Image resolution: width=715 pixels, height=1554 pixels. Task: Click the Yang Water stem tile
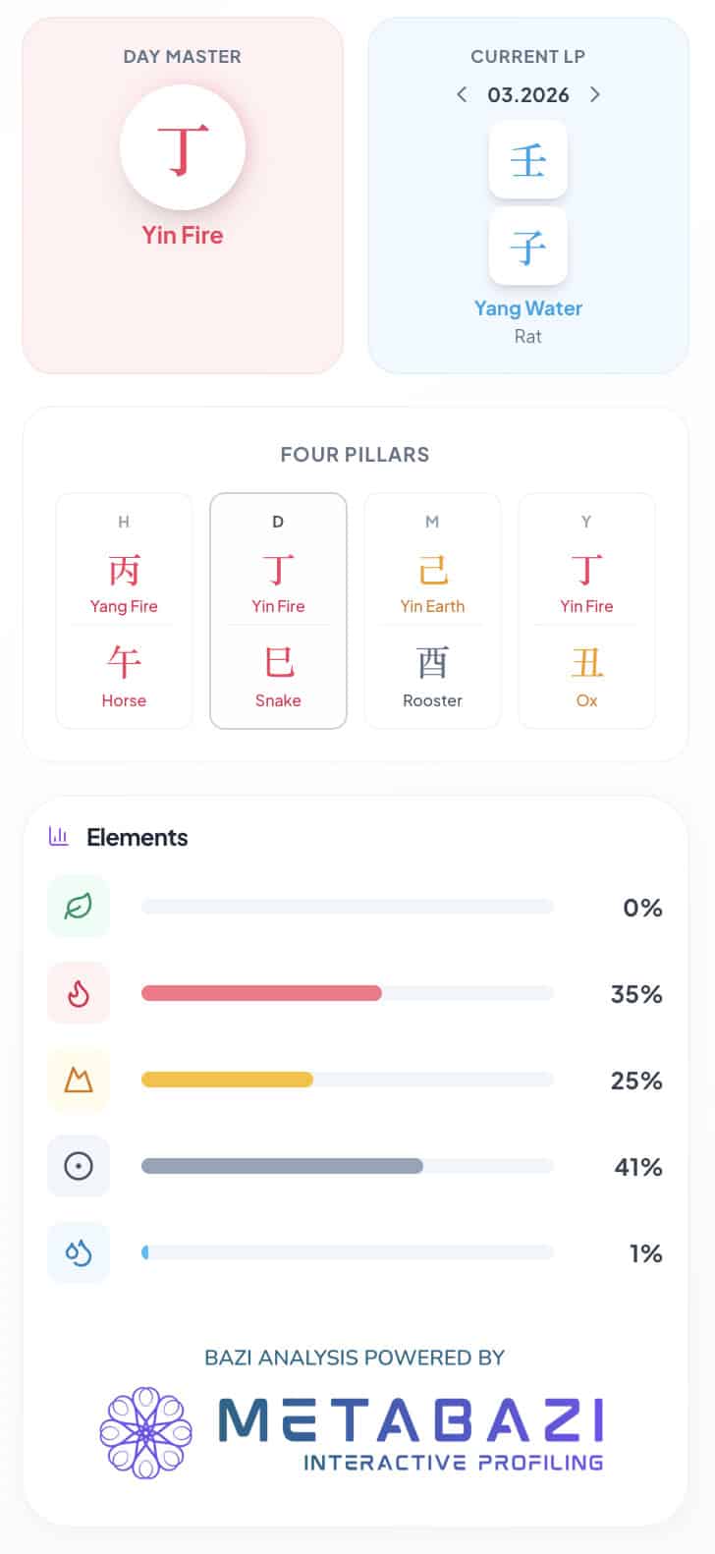tap(528, 159)
